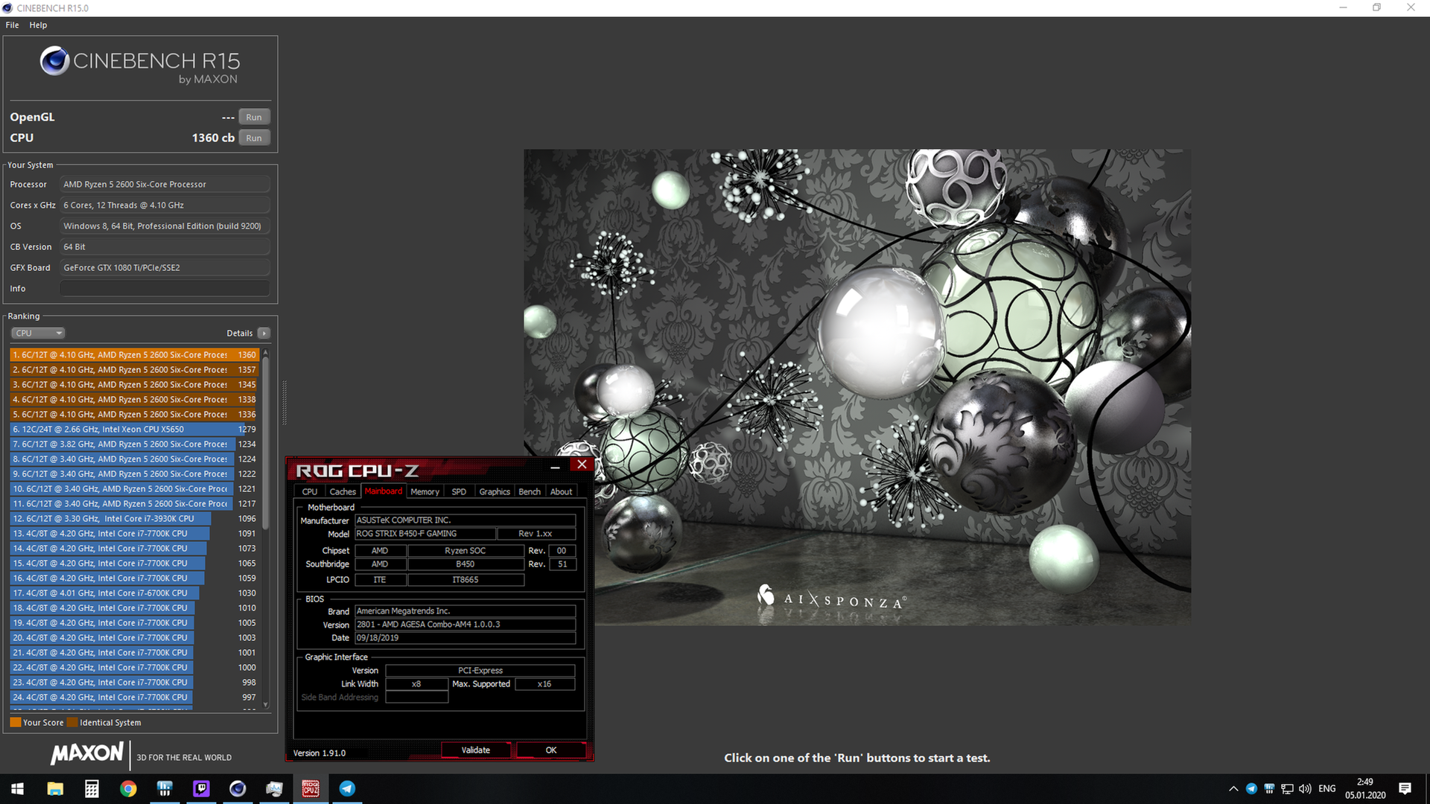Viewport: 1430px width, 804px height.
Task: Click the ranking list vertical scrollbar thumb
Action: coord(266,443)
